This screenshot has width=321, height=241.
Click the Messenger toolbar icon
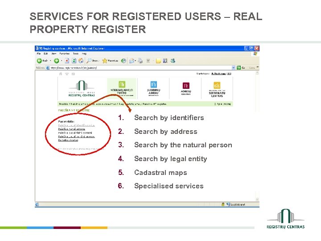(x=173, y=61)
